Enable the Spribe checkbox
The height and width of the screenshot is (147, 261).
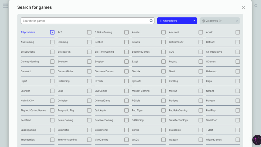tap(164, 130)
